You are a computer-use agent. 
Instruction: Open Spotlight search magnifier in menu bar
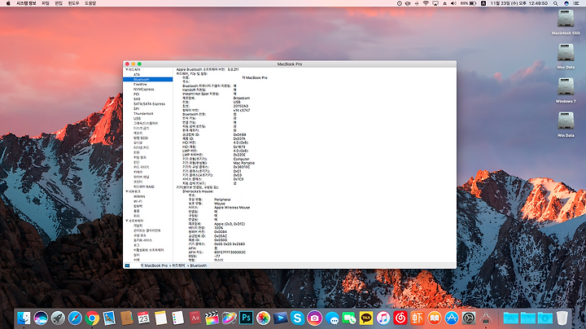(556, 3)
